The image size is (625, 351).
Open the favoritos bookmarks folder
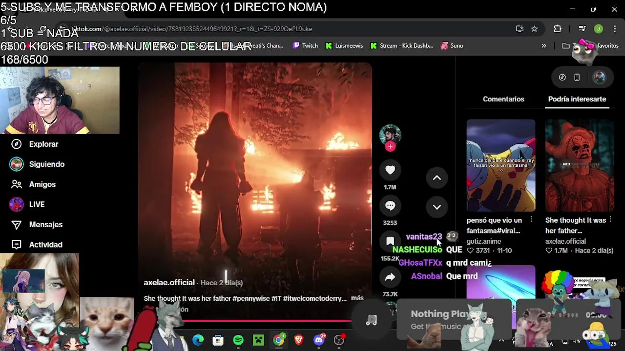click(x=590, y=46)
